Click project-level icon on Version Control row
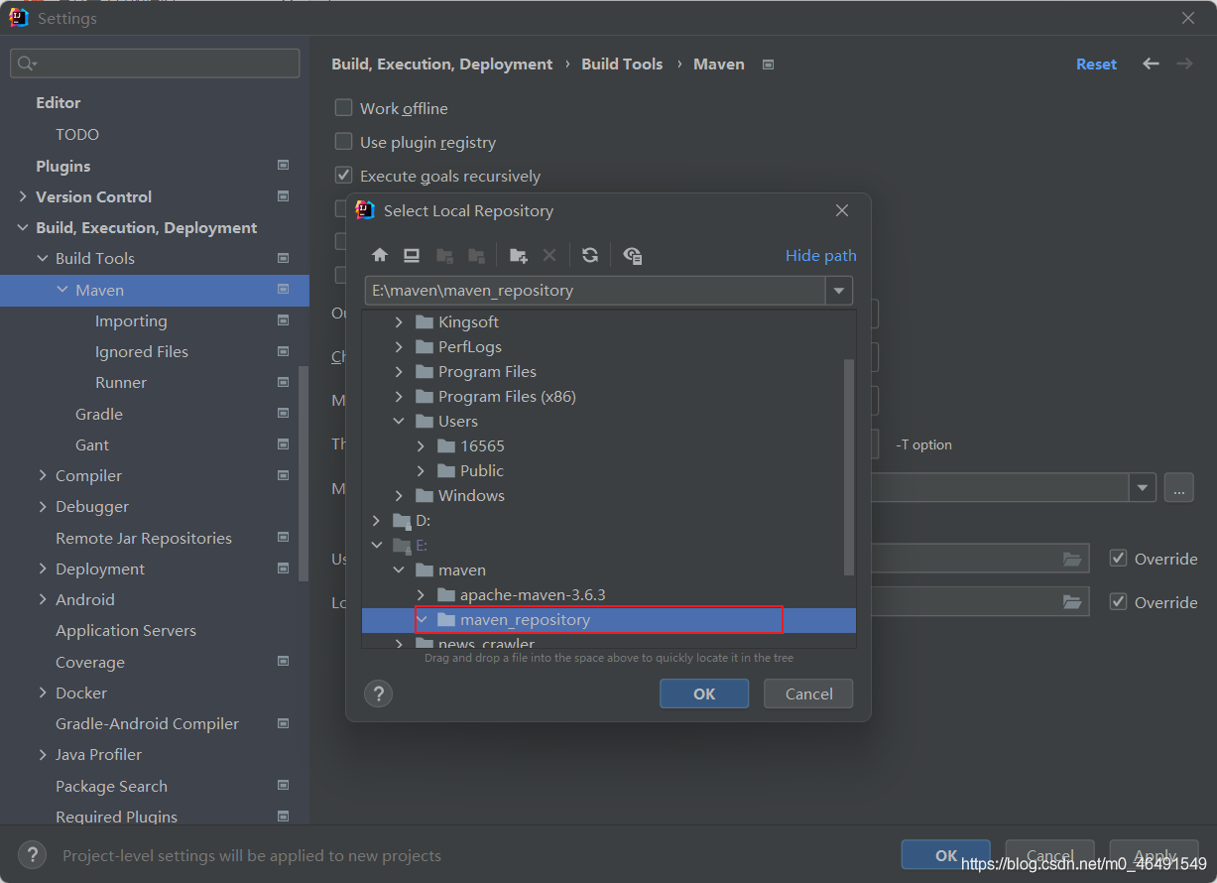Image resolution: width=1217 pixels, height=883 pixels. (283, 196)
